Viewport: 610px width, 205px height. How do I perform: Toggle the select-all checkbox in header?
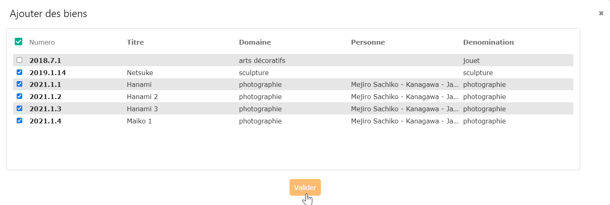[x=18, y=41]
